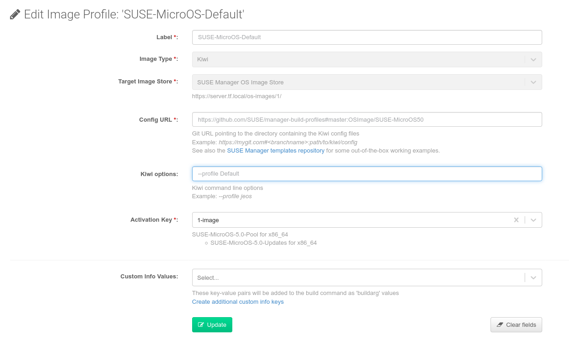Follow the Create additional custom info keys link
The height and width of the screenshot is (360, 569).
click(238, 302)
